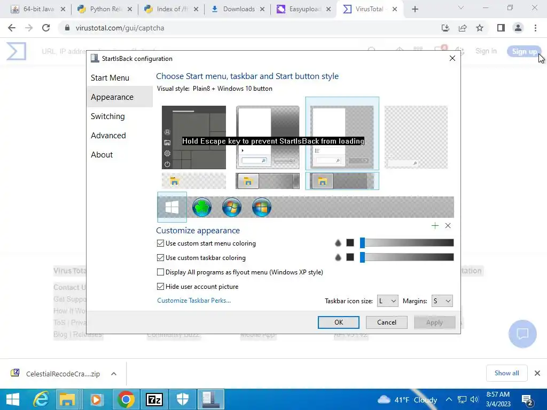Click the taskbar opacity droplet icon

338,257
